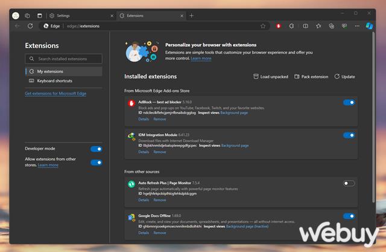Click the address bar edge://extensions

click(154, 26)
